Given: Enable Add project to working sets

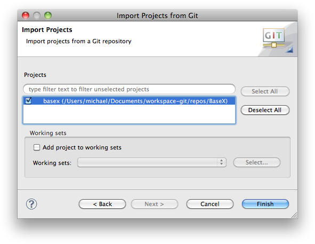Looking at the screenshot, I should tap(37, 147).
